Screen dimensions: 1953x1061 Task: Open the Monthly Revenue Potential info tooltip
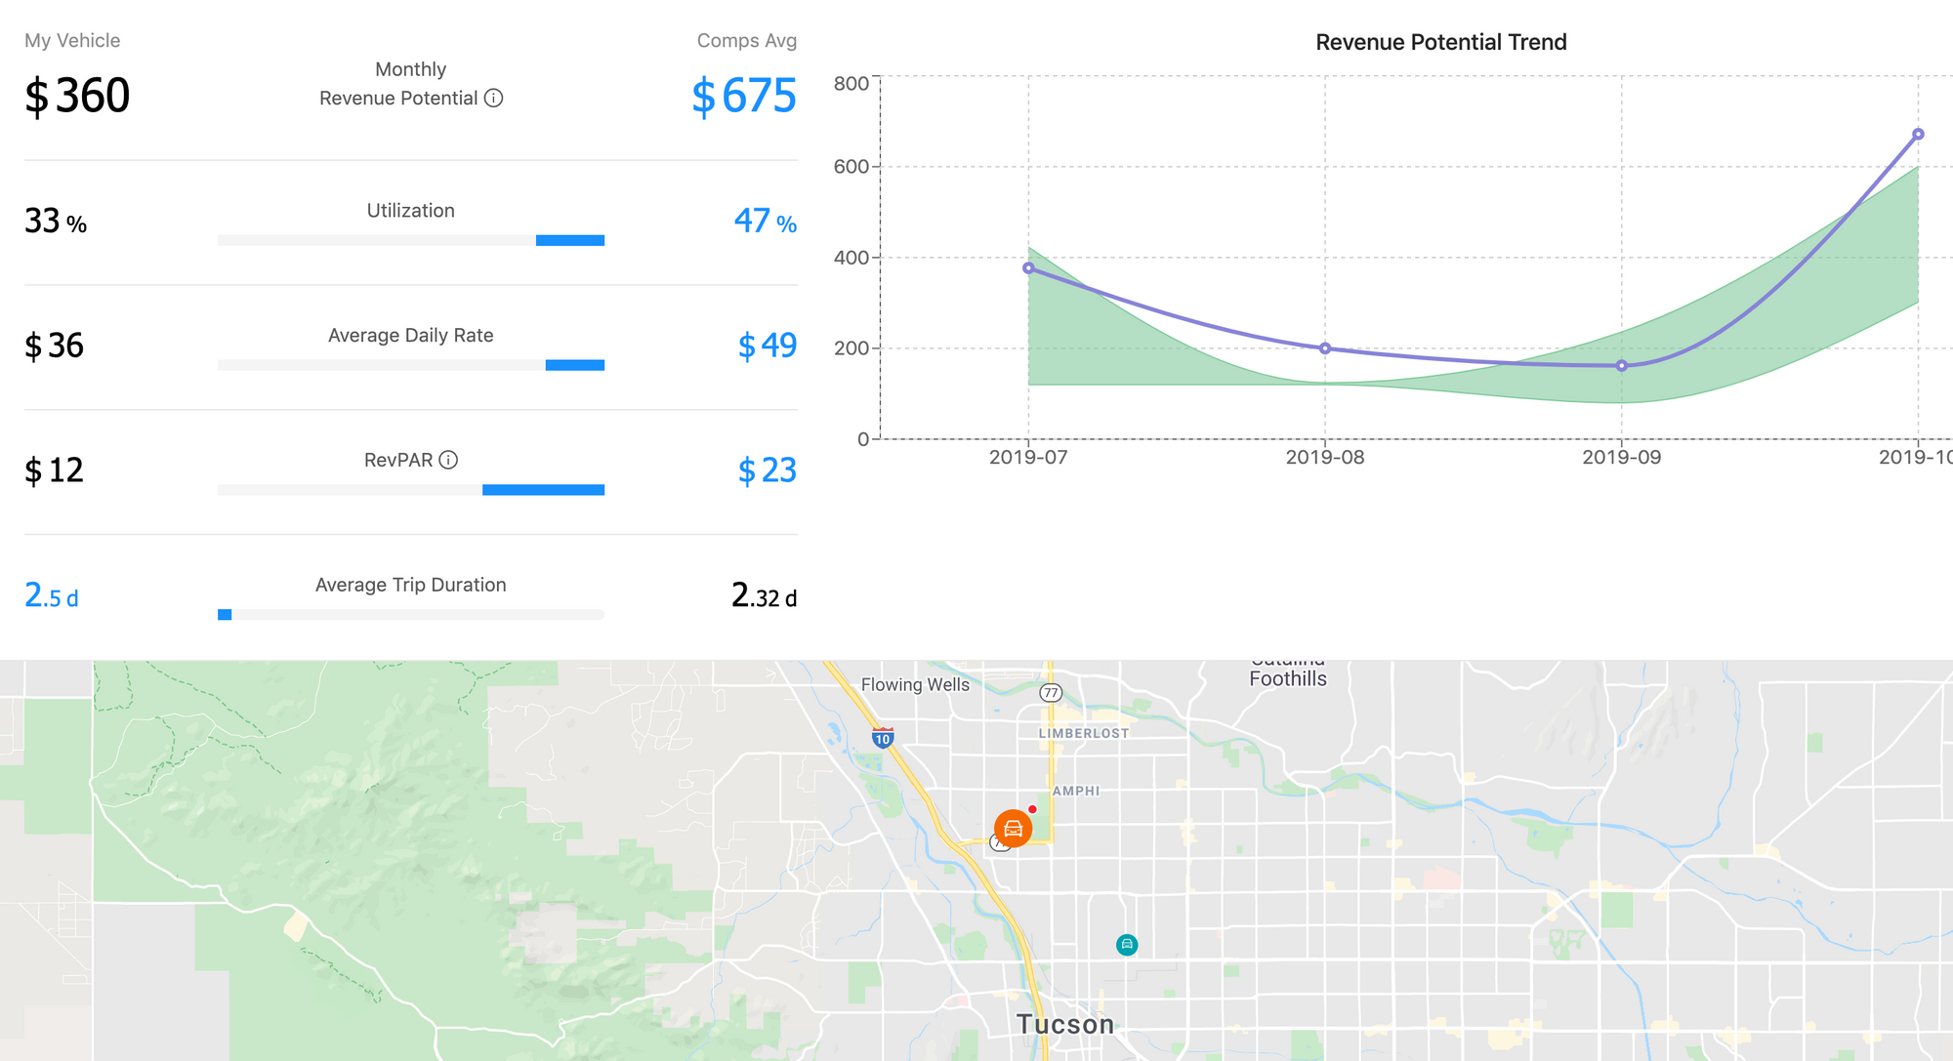pyautogui.click(x=495, y=98)
